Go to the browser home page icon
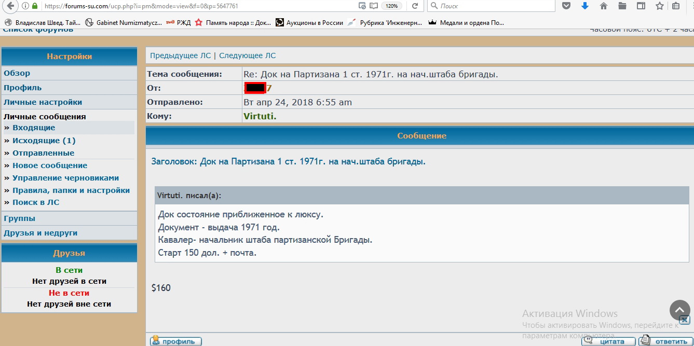 (604, 6)
